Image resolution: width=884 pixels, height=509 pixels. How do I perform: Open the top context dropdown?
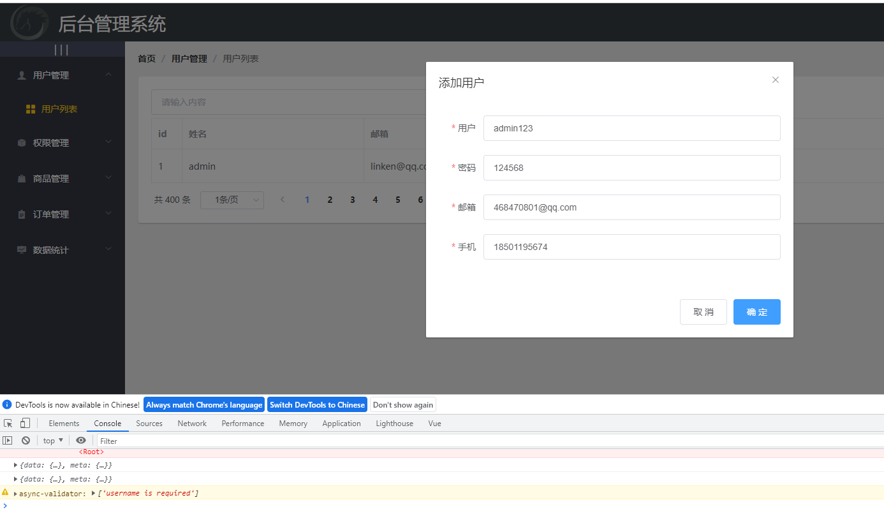pos(54,441)
